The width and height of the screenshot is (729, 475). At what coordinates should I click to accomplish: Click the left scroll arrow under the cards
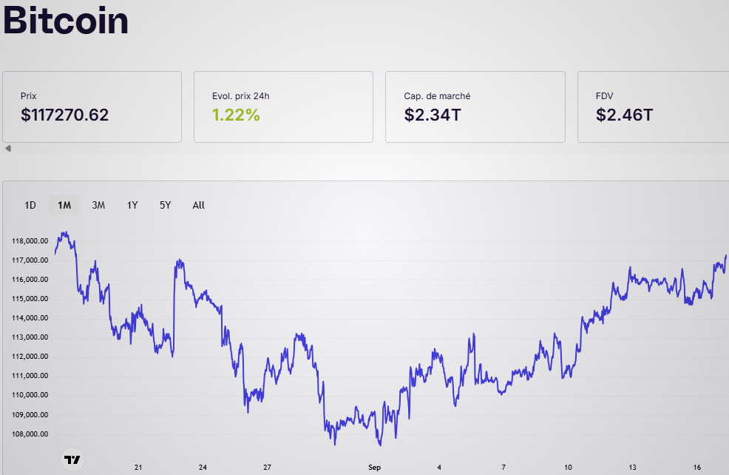pos(8,149)
